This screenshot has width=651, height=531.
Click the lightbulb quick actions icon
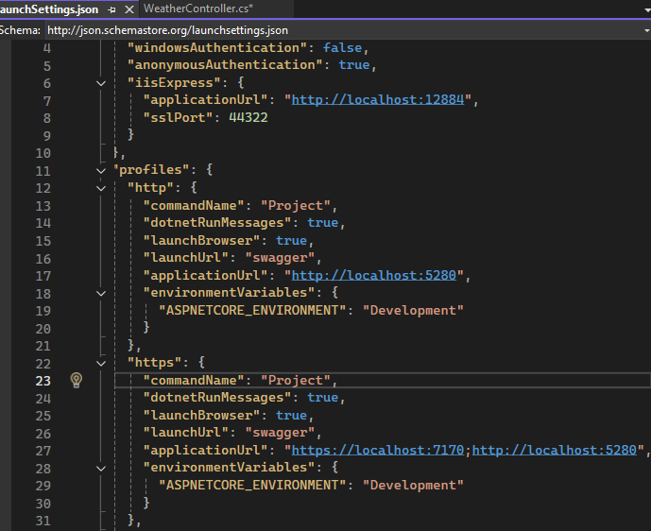click(77, 380)
